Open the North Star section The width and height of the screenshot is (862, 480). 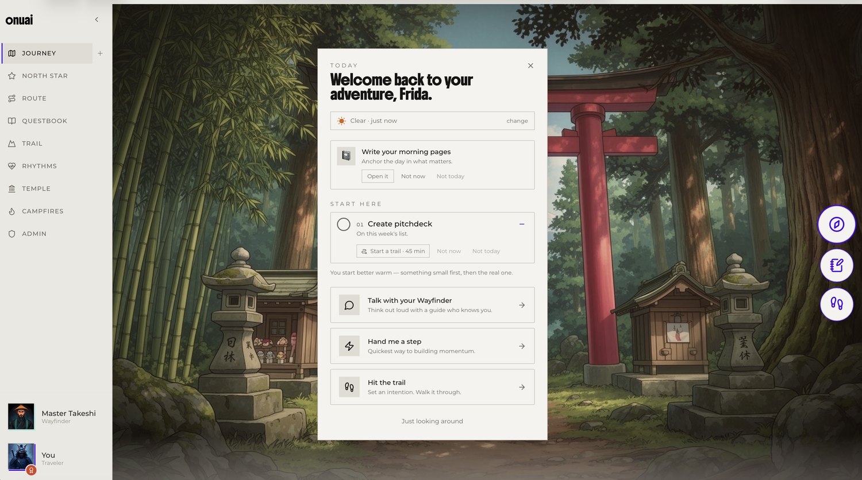point(47,76)
